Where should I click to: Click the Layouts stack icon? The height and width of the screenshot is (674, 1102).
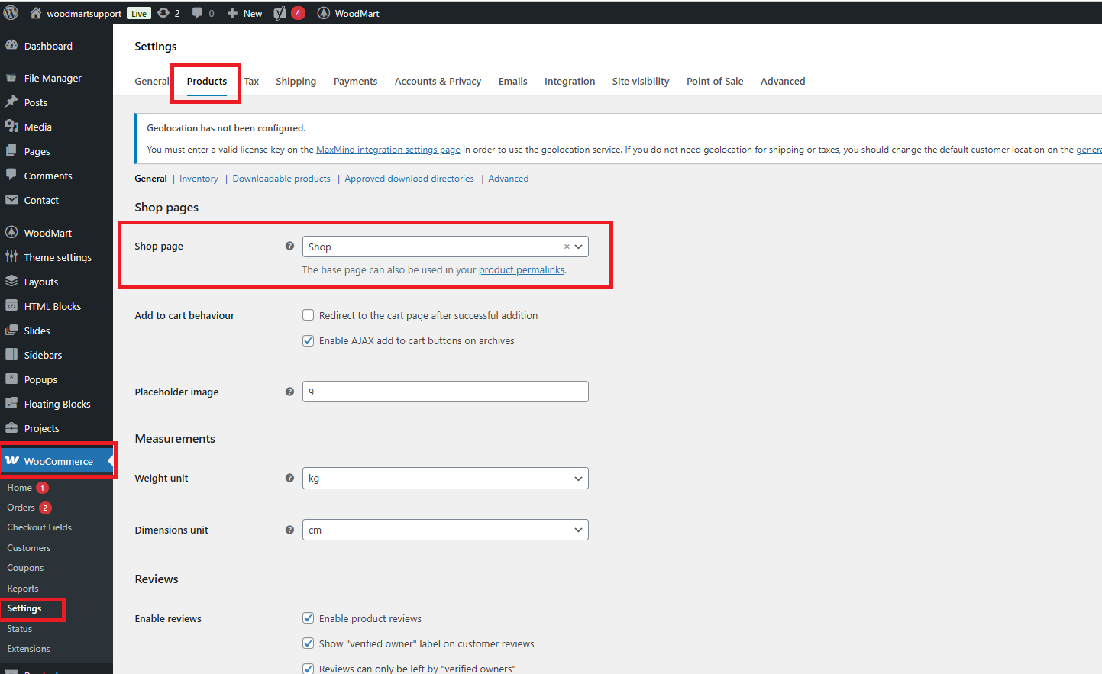(x=11, y=282)
